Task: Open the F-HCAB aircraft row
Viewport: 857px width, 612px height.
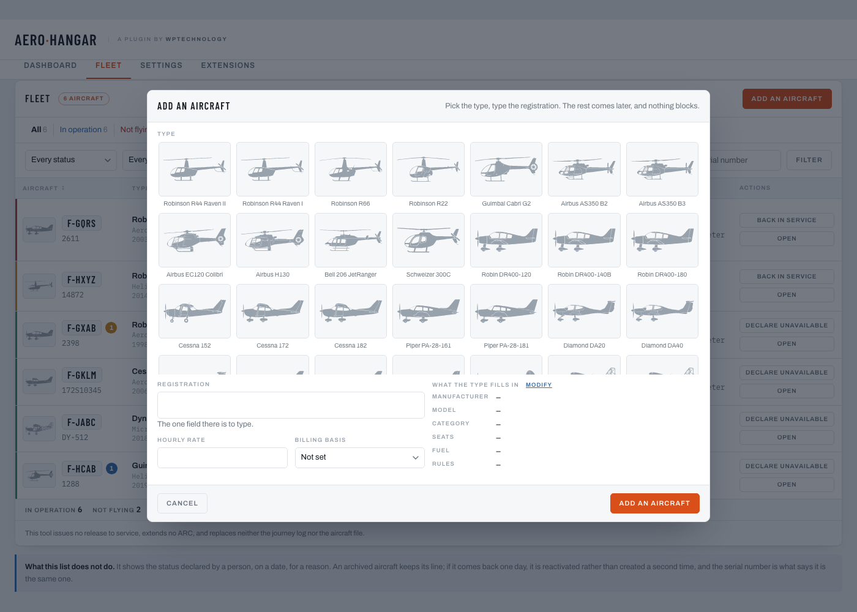Action: [787, 485]
